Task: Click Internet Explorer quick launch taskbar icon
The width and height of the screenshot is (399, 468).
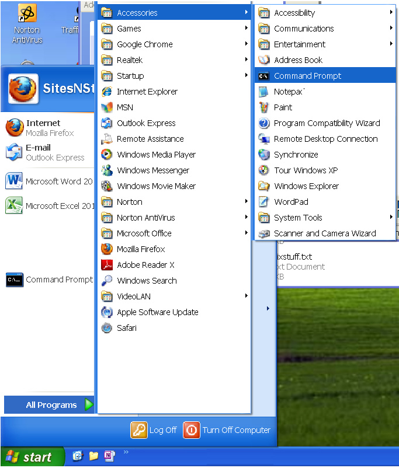Action: [78, 456]
